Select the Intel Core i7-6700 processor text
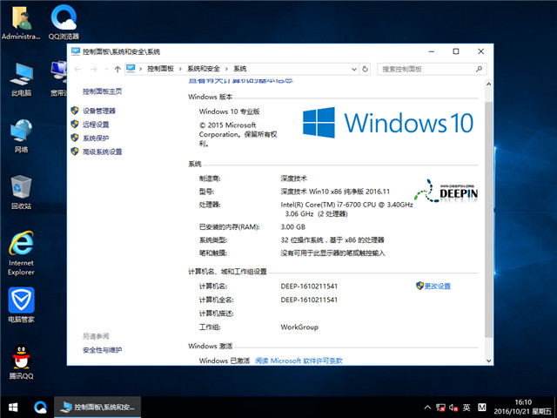Image resolution: width=557 pixels, height=418 pixels. 346,209
